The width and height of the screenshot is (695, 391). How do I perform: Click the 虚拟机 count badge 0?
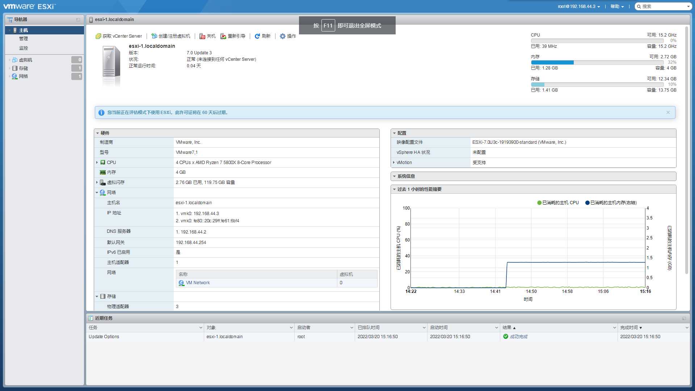pos(77,60)
